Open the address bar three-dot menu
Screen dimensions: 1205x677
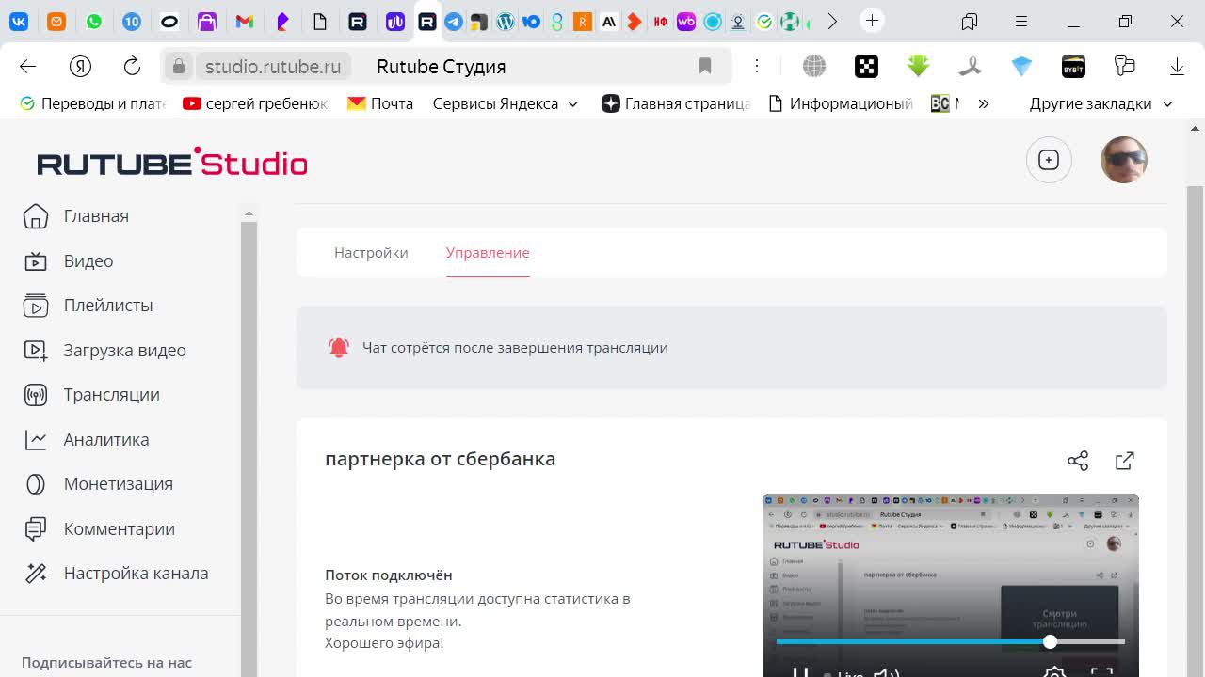(x=756, y=66)
